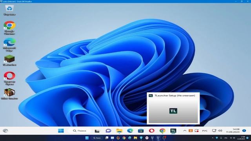
Task: Open the VM Start menu button
Action: tap(61, 130)
